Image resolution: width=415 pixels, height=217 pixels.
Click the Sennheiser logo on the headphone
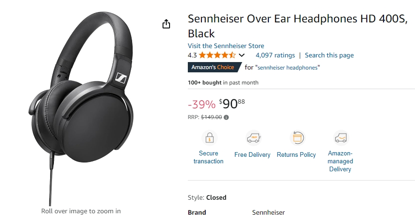121,78
